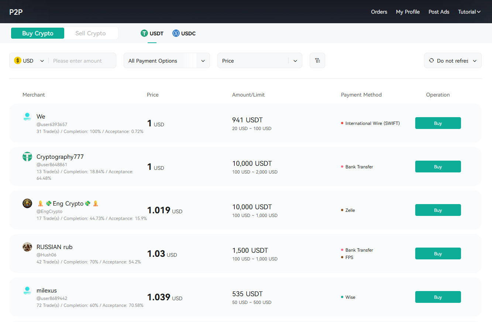Image resolution: width=492 pixels, height=322 pixels.
Task: Click the yellow USD currency icon
Action: point(18,60)
